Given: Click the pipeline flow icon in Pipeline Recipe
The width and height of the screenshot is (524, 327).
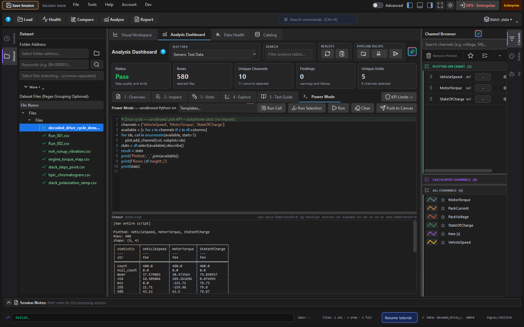Looking at the screenshot, I should [395, 54].
